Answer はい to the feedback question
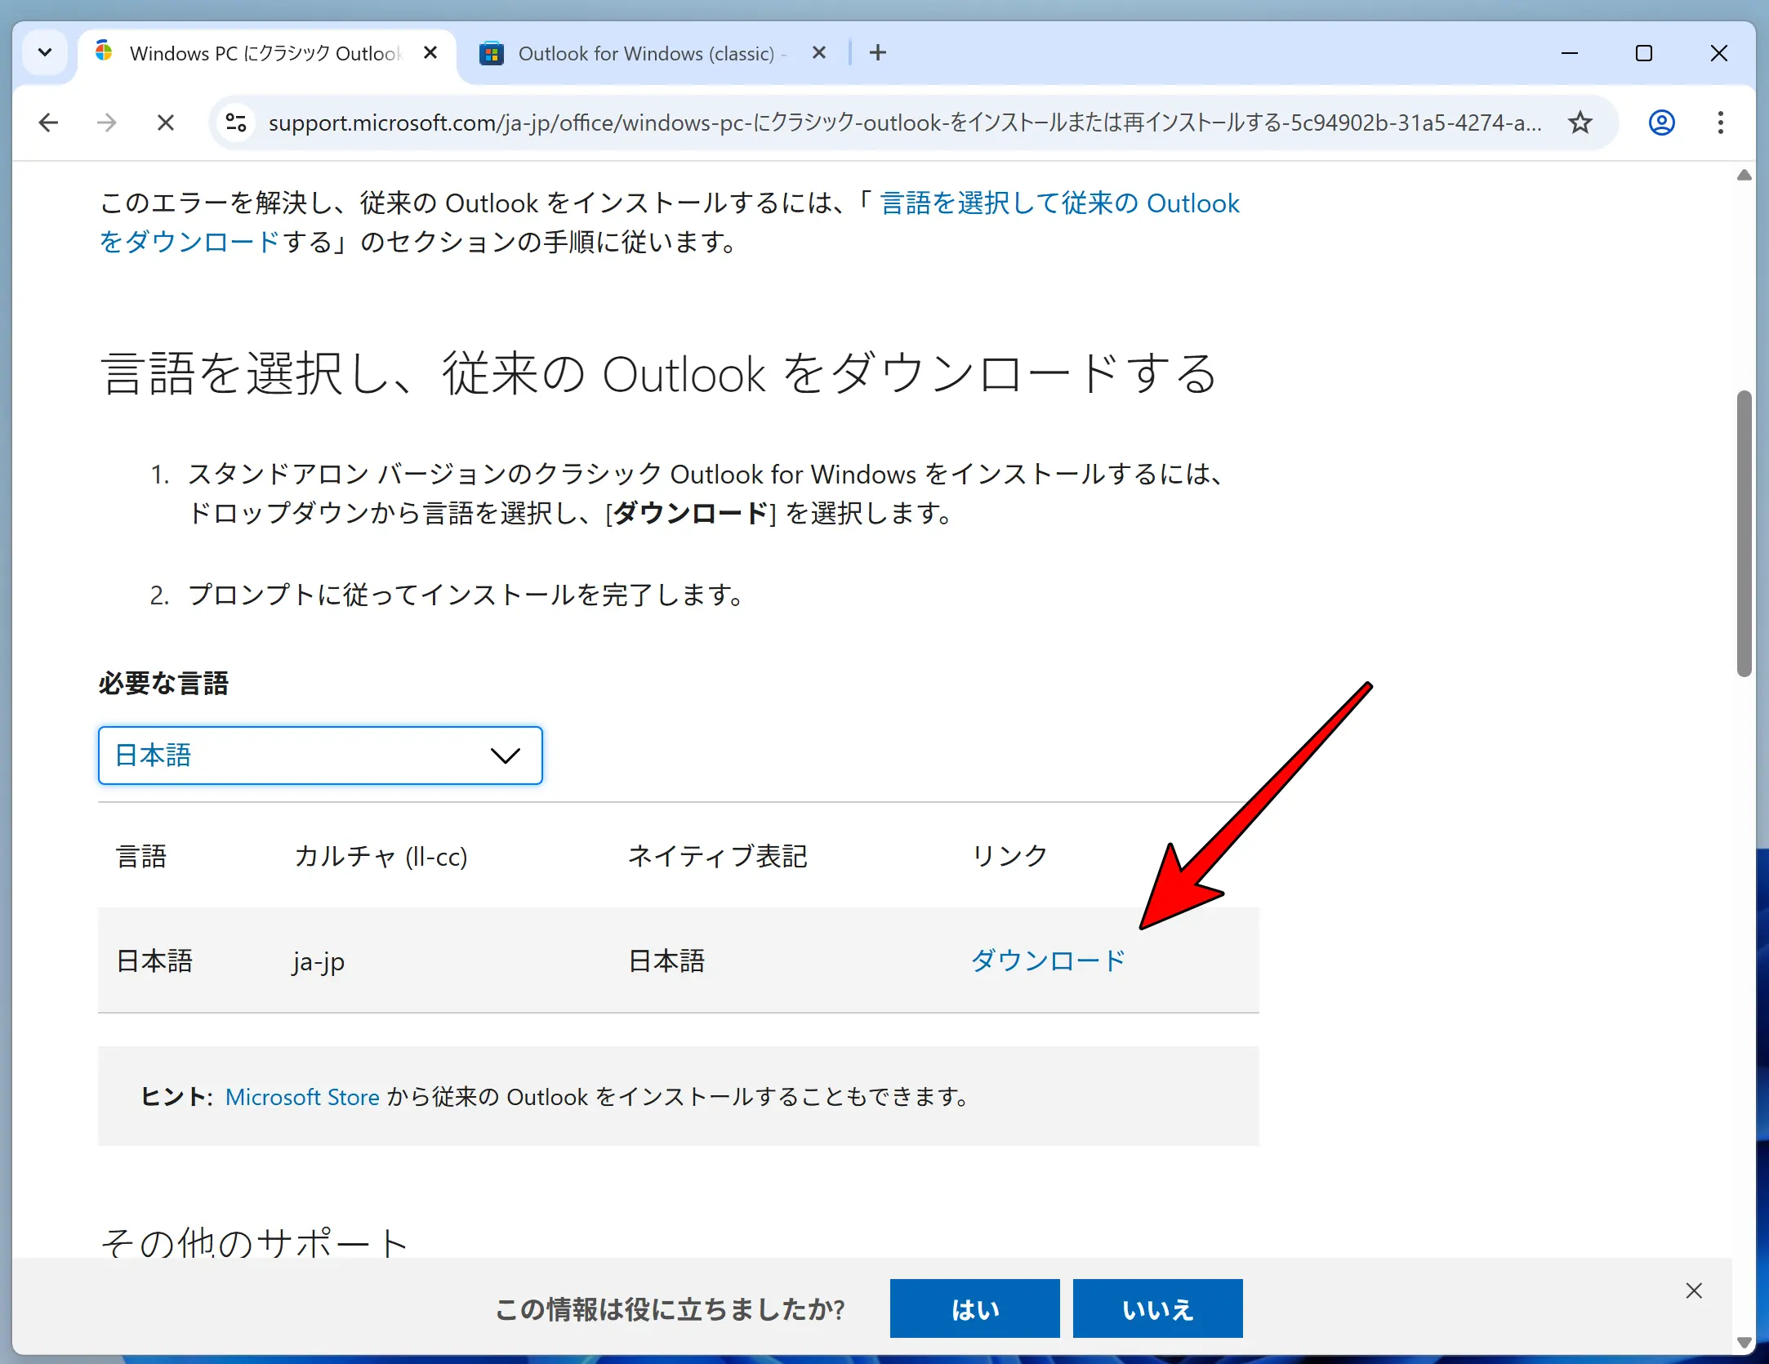 tap(975, 1309)
